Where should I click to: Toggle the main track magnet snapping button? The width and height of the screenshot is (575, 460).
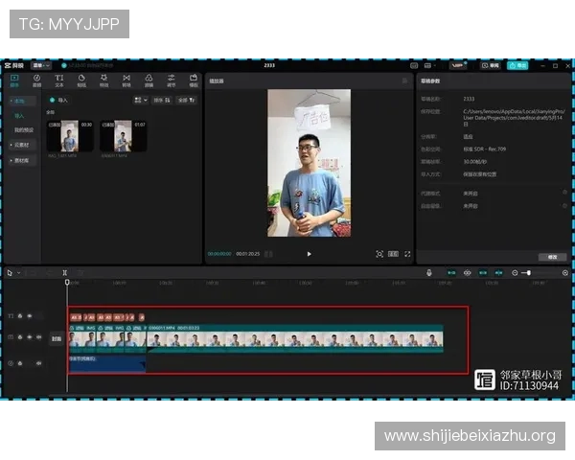(x=451, y=273)
